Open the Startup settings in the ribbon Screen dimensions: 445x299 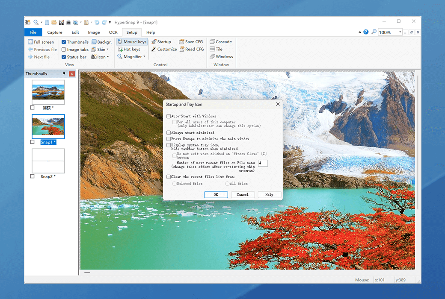tap(161, 42)
